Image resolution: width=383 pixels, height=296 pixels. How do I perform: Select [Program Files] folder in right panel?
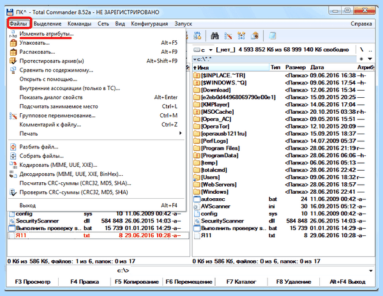pyautogui.click(x=283, y=148)
